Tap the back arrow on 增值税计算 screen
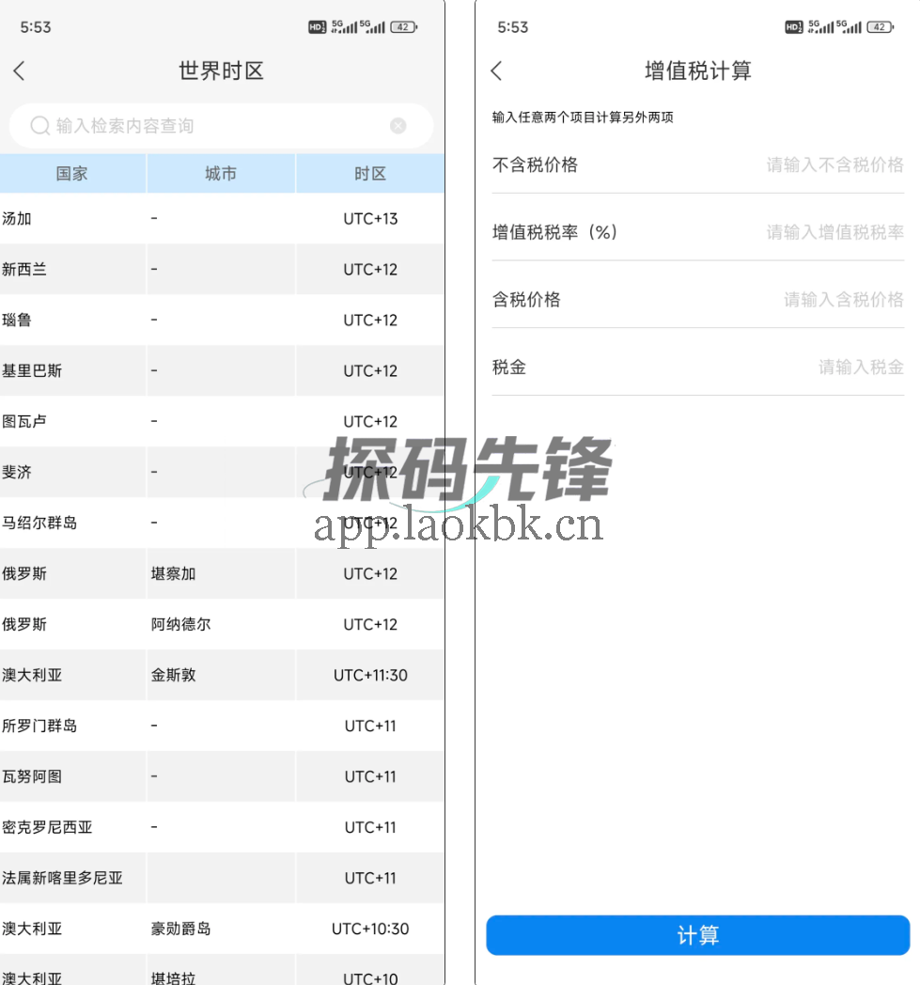The width and height of the screenshot is (920, 985). point(497,70)
